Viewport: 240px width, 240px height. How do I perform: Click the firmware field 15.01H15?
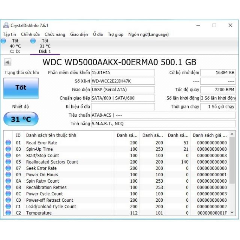tap(123, 72)
